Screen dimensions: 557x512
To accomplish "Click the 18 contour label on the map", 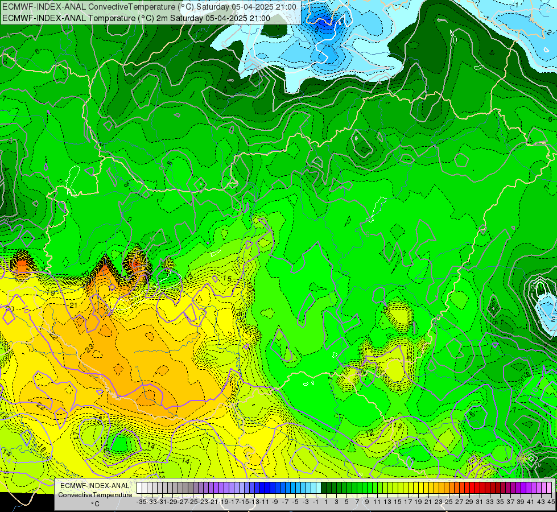I will click(x=42, y=448).
